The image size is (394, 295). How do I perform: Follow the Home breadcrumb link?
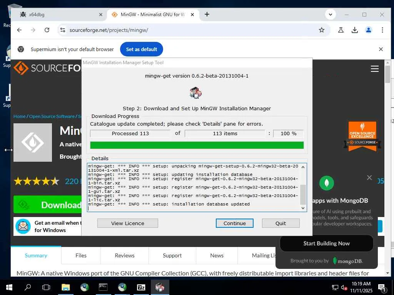coord(20,116)
